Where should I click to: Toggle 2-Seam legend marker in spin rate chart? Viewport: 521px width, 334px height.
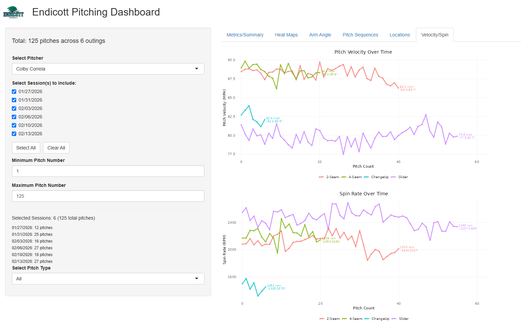tap(322, 319)
